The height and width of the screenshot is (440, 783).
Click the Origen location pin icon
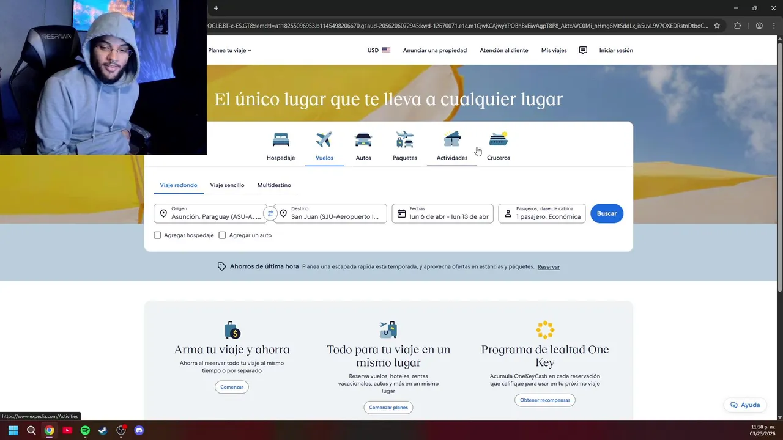point(163,213)
